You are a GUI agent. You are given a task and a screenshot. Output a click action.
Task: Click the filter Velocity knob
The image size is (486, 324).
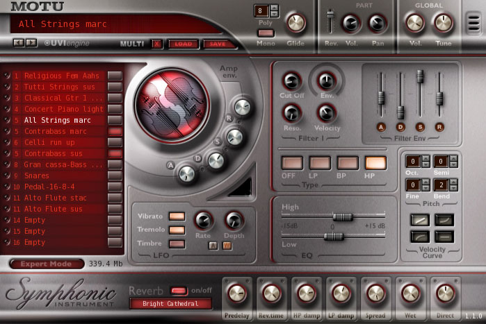click(x=326, y=113)
